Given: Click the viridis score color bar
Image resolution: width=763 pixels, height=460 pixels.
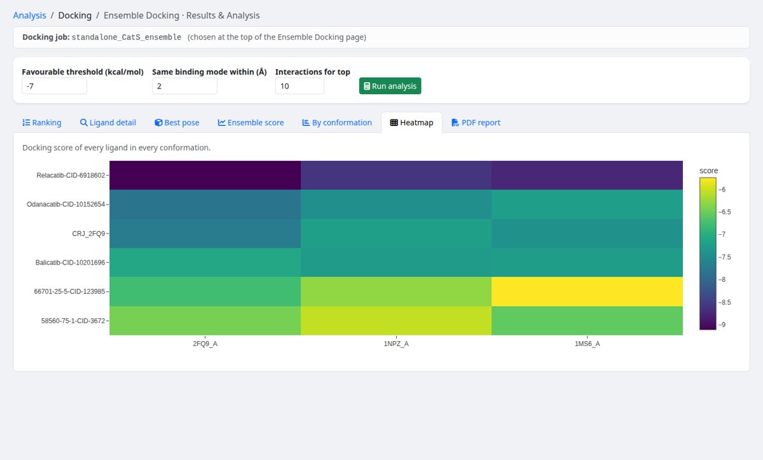Looking at the screenshot, I should (708, 254).
